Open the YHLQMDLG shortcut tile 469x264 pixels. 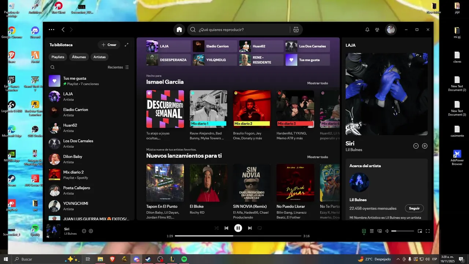point(215,60)
